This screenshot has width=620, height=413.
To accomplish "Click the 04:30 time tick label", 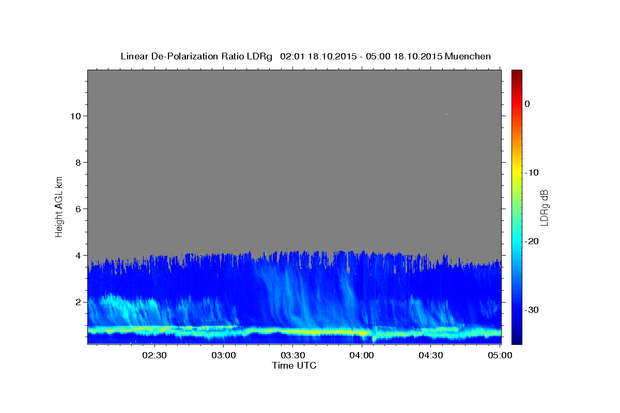I will pos(431,355).
